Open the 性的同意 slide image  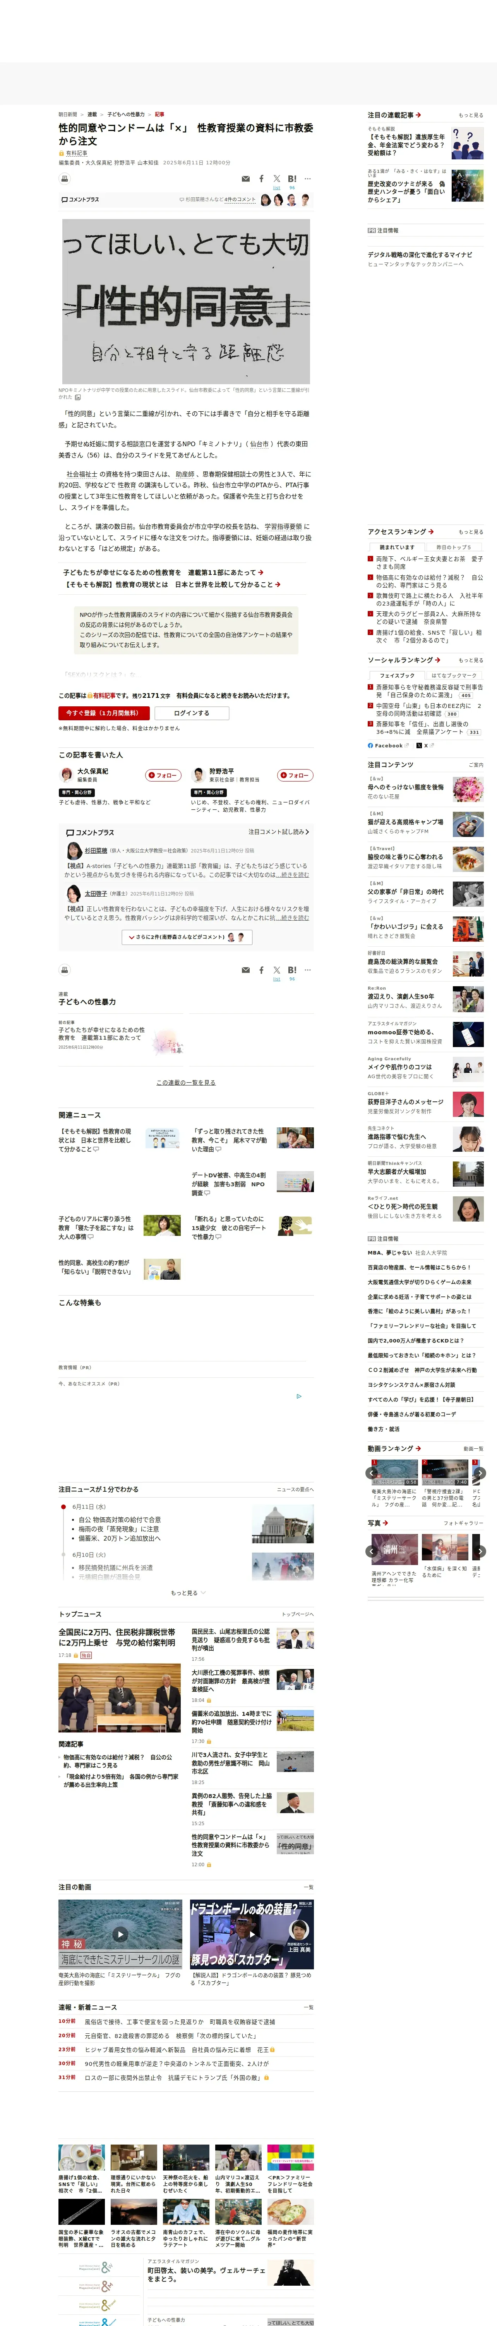(186, 301)
